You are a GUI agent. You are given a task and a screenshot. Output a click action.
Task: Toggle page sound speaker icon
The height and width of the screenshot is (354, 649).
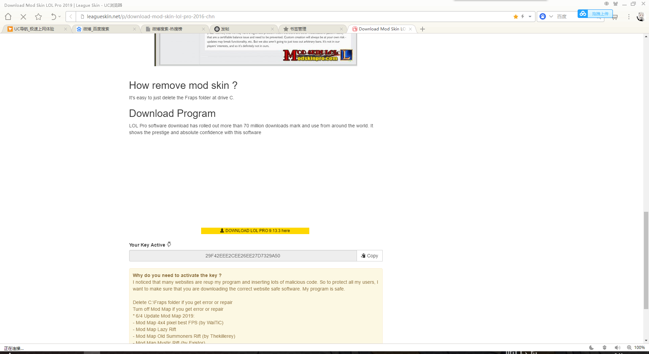(617, 348)
